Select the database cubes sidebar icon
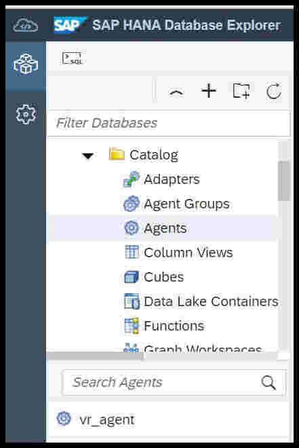This screenshot has width=299, height=448. pos(26,64)
